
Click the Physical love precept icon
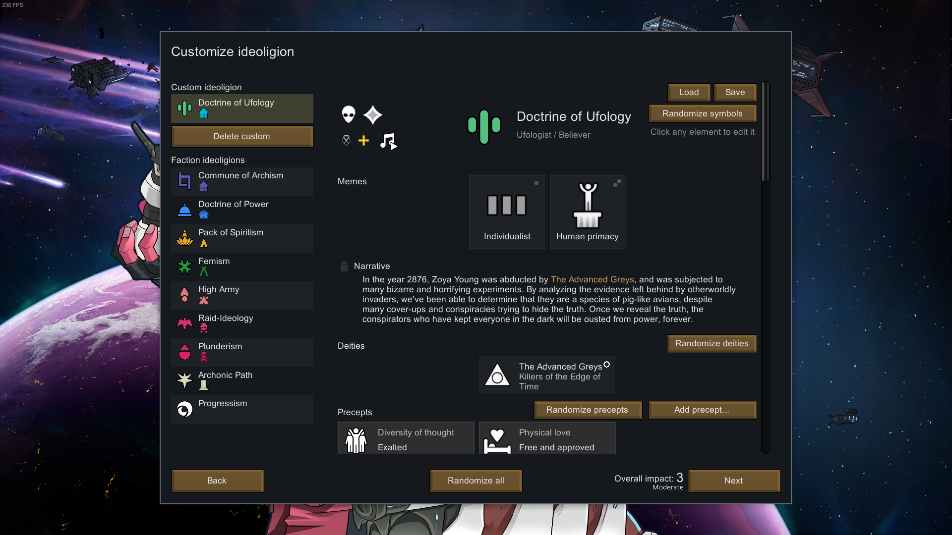coord(497,440)
